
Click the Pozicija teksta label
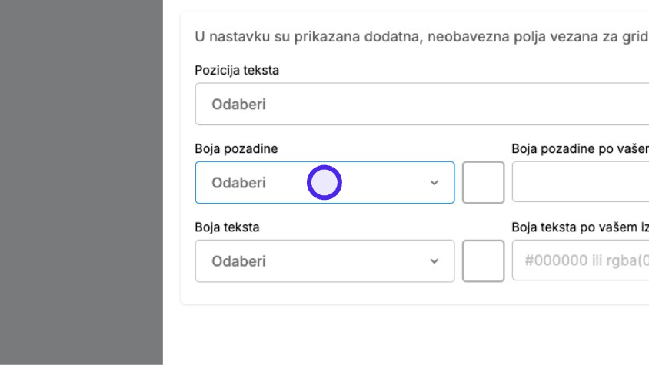click(x=237, y=71)
